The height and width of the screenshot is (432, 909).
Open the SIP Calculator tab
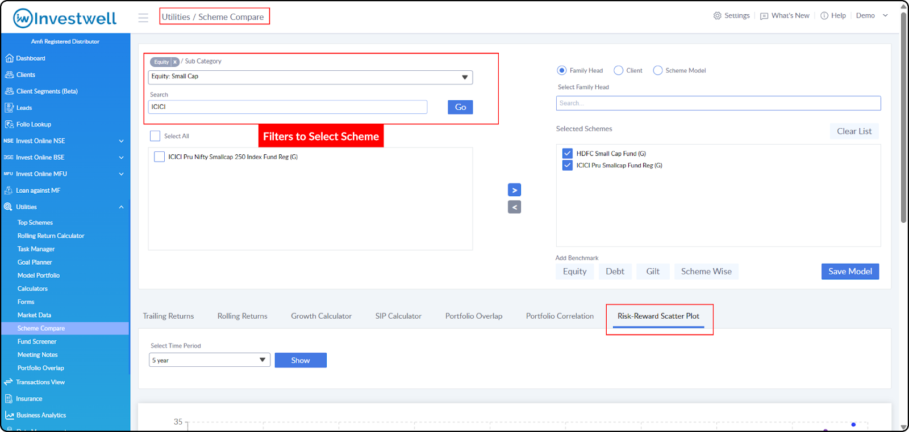[398, 316]
